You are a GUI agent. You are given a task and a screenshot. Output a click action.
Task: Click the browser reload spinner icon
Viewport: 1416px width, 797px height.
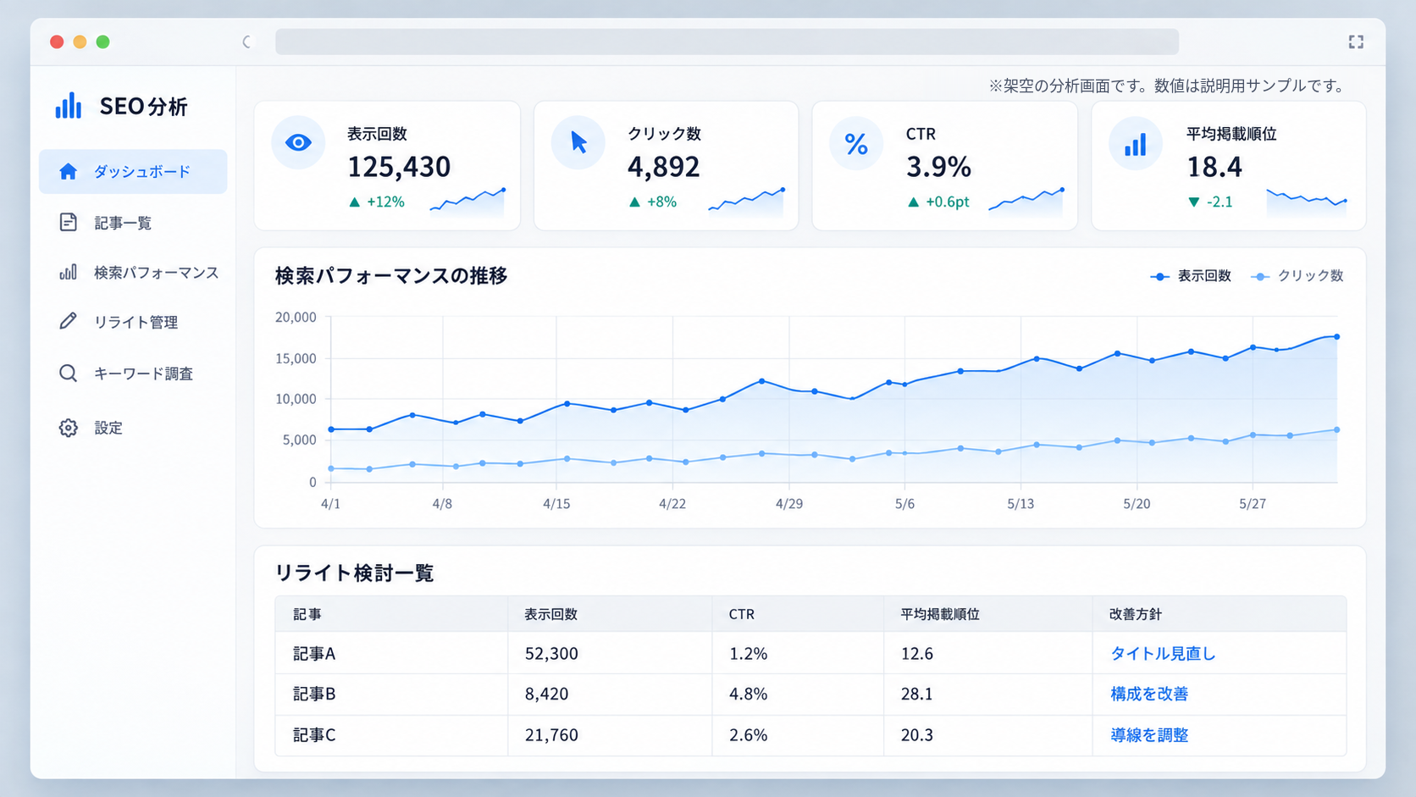tap(247, 42)
